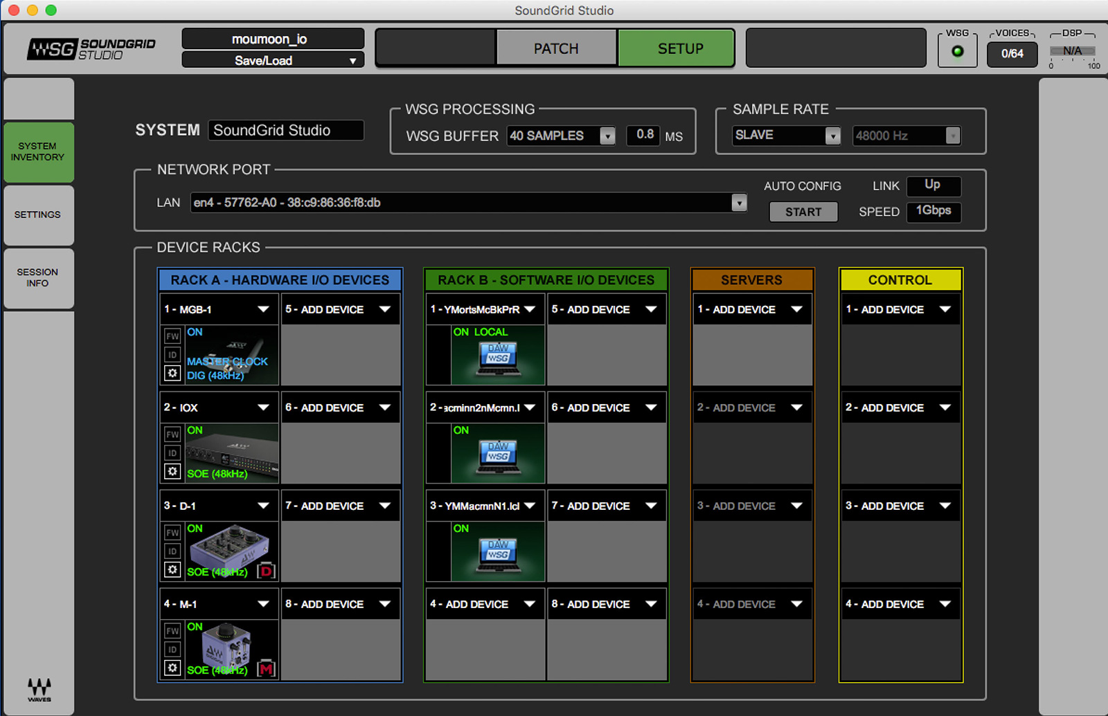Image resolution: width=1108 pixels, height=716 pixels.
Task: Click the Rack A Hardware I/O Devices header
Action: (x=280, y=280)
